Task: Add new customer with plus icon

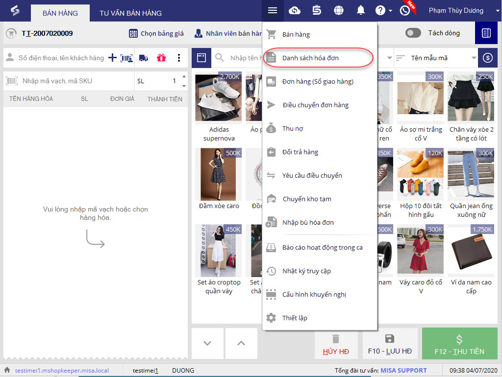Action: coord(112,58)
